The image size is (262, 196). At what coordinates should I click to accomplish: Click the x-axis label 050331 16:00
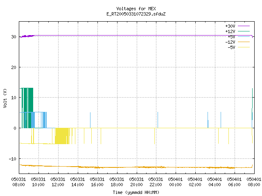point(97,182)
